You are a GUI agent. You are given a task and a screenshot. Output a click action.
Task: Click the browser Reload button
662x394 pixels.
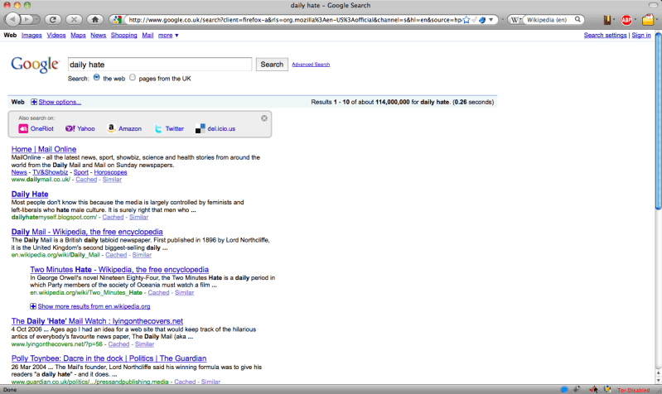click(52, 19)
